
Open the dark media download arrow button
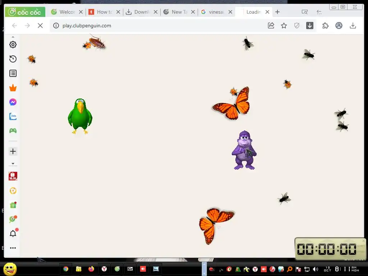[310, 26]
